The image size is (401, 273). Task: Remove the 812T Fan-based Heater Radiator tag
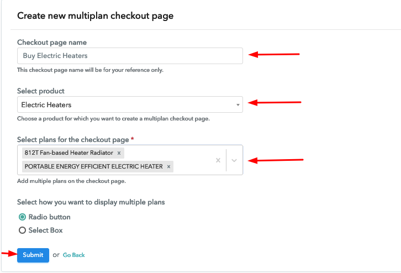click(119, 153)
